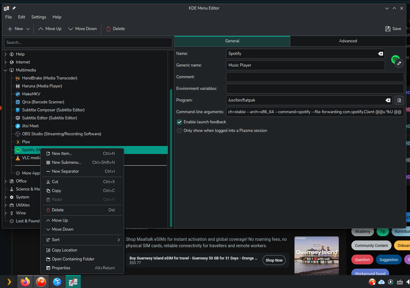The width and height of the screenshot is (410, 288).
Task: Click the Save toolbar button
Action: tap(393, 29)
